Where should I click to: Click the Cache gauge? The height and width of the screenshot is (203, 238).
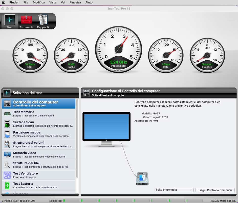point(71,55)
